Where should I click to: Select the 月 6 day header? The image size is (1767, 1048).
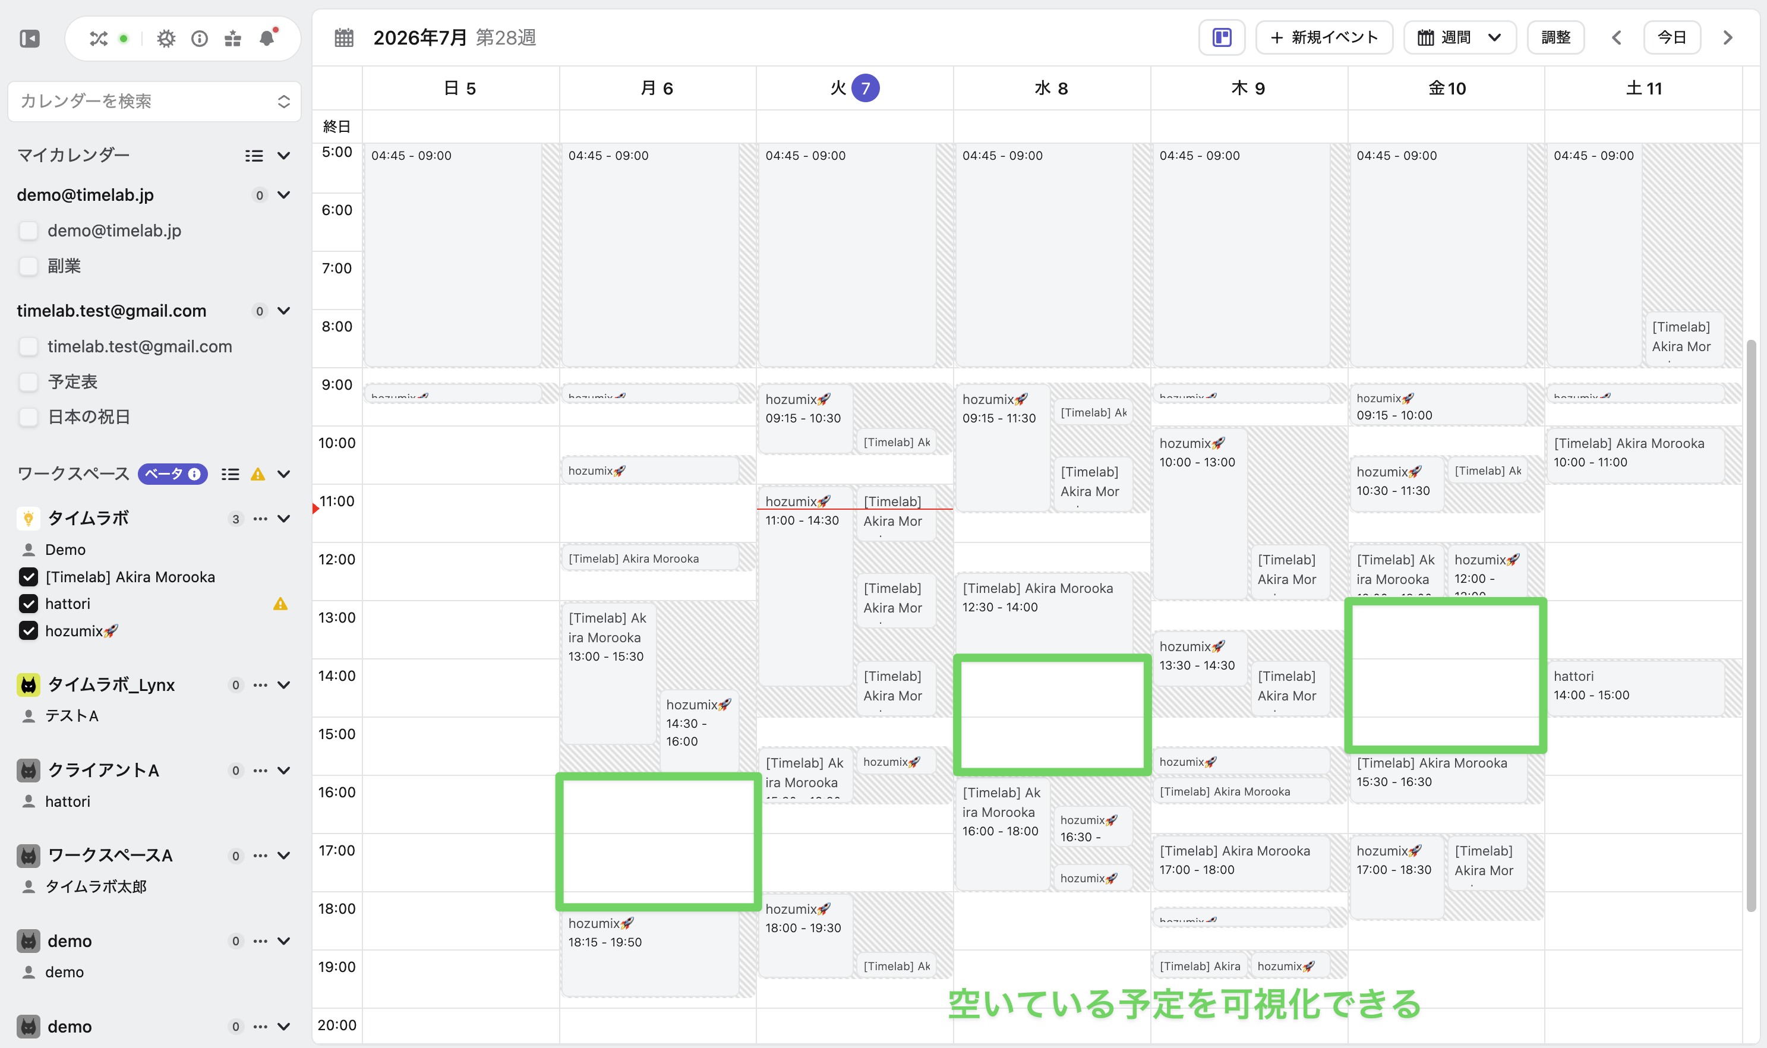coord(658,89)
